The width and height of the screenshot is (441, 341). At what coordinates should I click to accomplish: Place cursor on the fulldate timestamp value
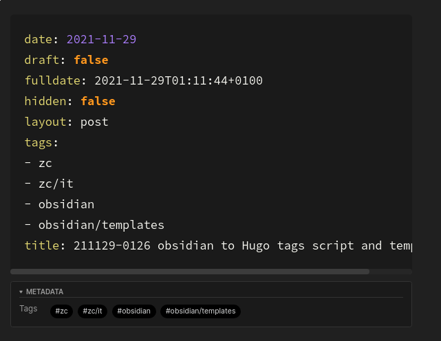[178, 81]
